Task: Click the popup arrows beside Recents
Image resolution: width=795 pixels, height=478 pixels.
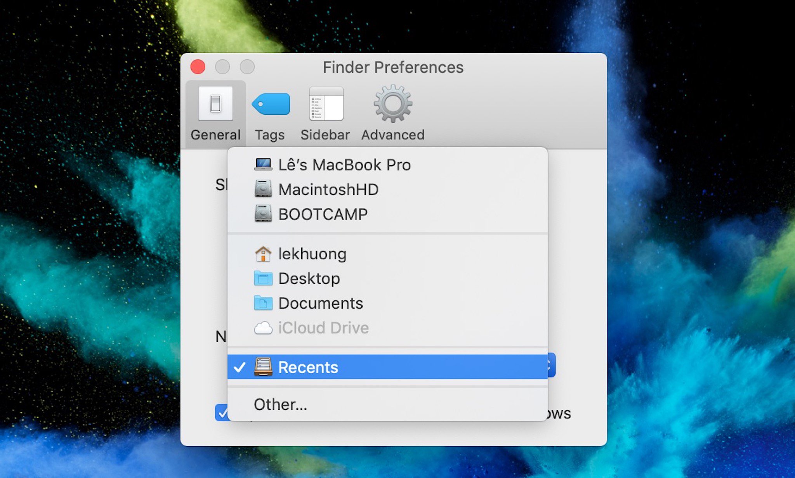Action: pyautogui.click(x=551, y=365)
